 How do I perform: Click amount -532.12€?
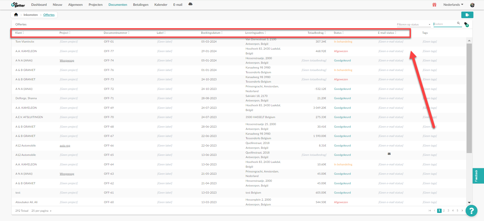[x=320, y=89]
